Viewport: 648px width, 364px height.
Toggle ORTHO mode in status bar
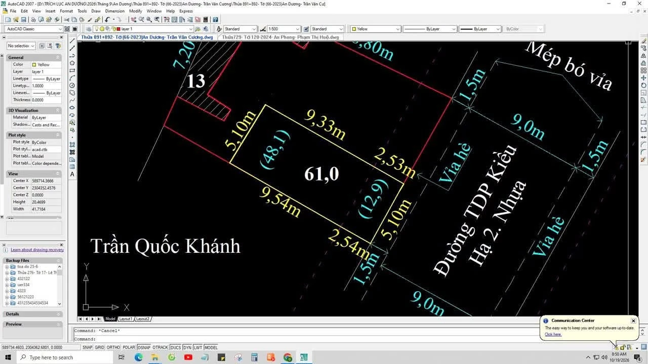click(x=113, y=347)
